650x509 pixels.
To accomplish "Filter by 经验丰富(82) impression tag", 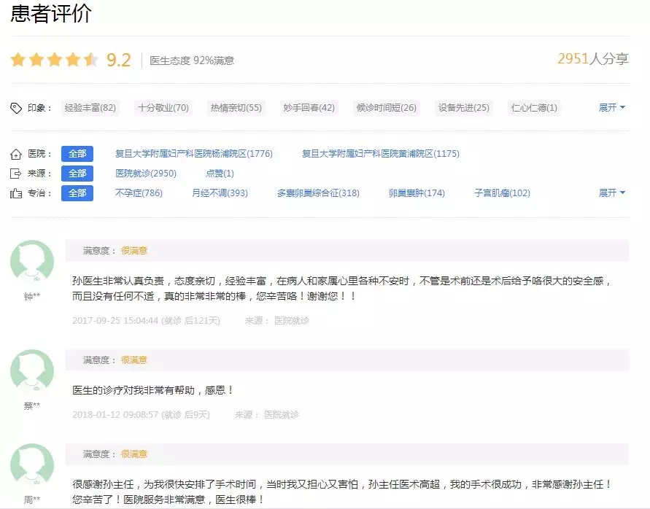I will [x=90, y=108].
